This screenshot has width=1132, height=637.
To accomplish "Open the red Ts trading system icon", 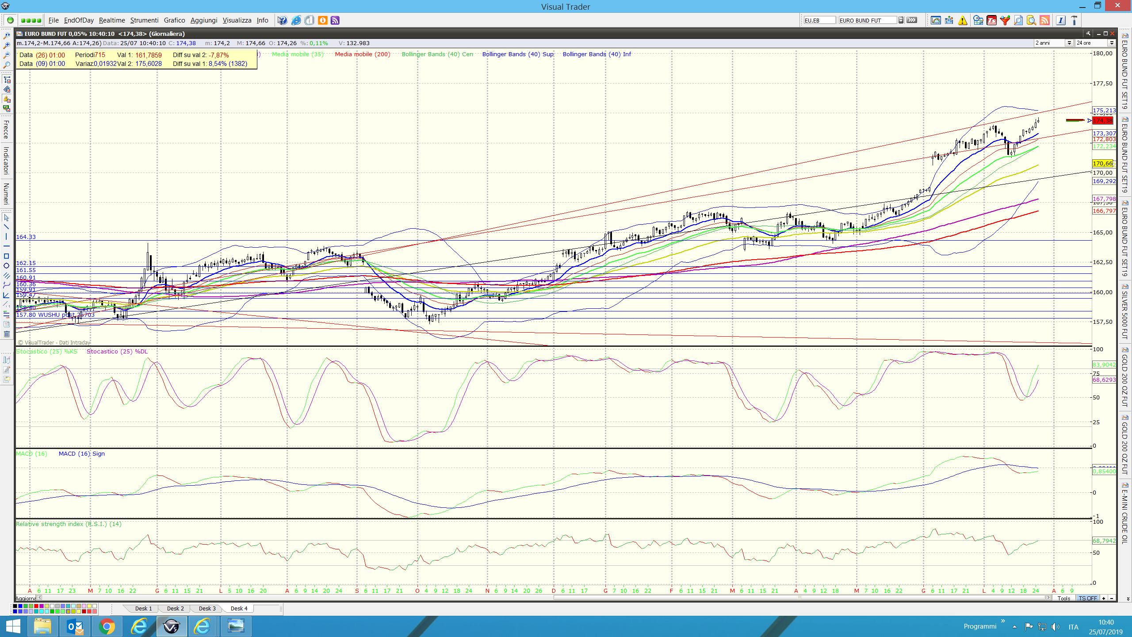I will 991,20.
